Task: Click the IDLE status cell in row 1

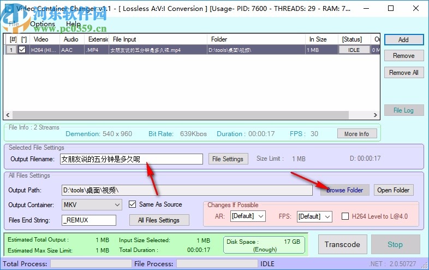Action: coord(354,50)
